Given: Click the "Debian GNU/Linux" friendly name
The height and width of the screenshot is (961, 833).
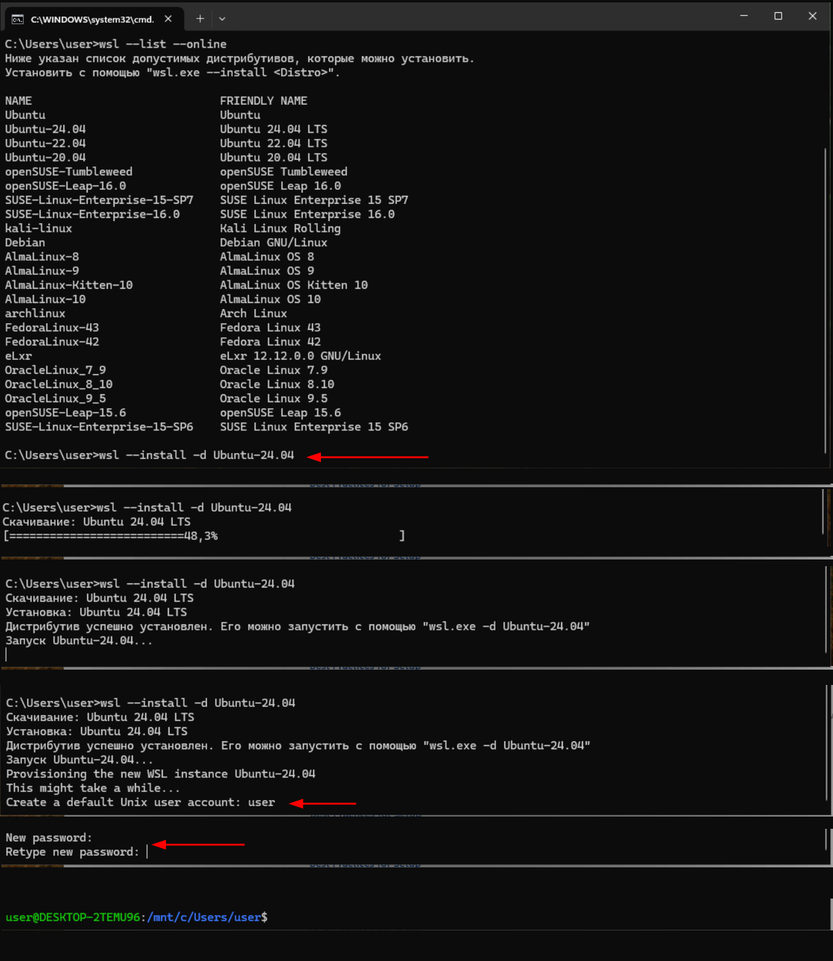Looking at the screenshot, I should click(x=274, y=242).
